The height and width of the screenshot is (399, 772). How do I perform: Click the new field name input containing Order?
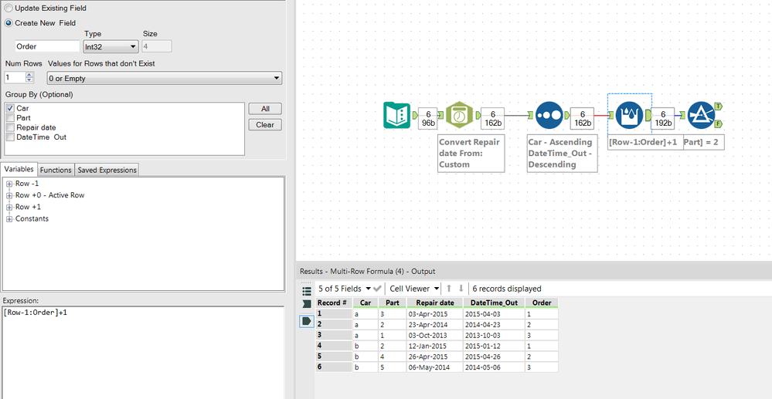point(47,47)
